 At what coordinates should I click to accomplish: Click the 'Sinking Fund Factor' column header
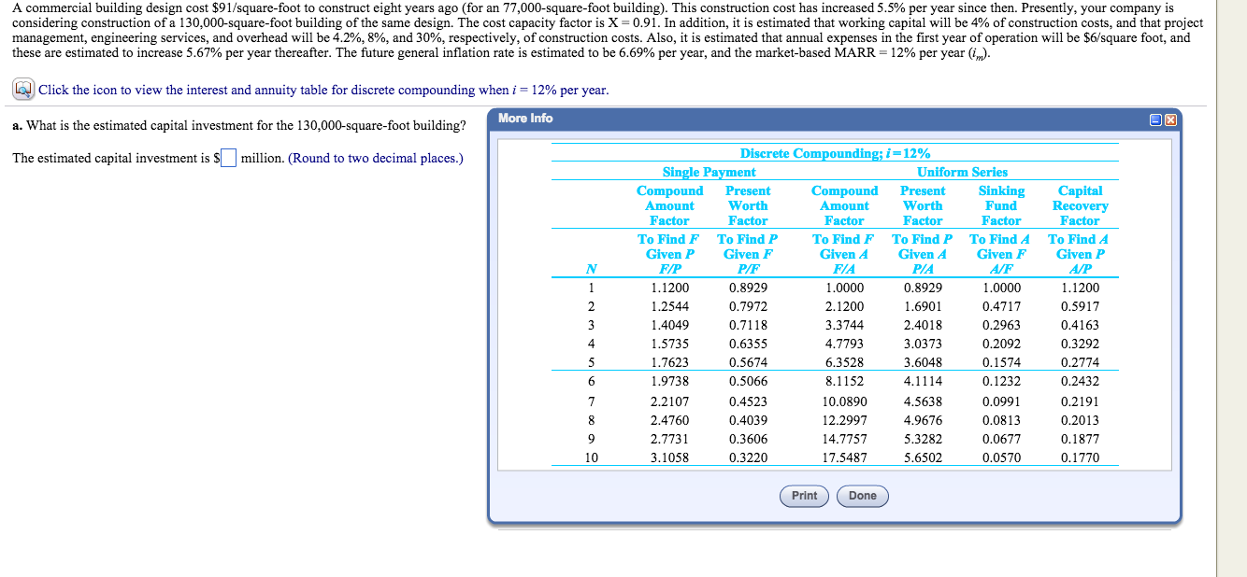pyautogui.click(x=1001, y=205)
